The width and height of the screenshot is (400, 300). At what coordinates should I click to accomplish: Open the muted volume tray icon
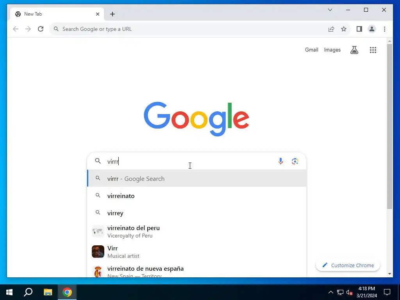(x=349, y=292)
